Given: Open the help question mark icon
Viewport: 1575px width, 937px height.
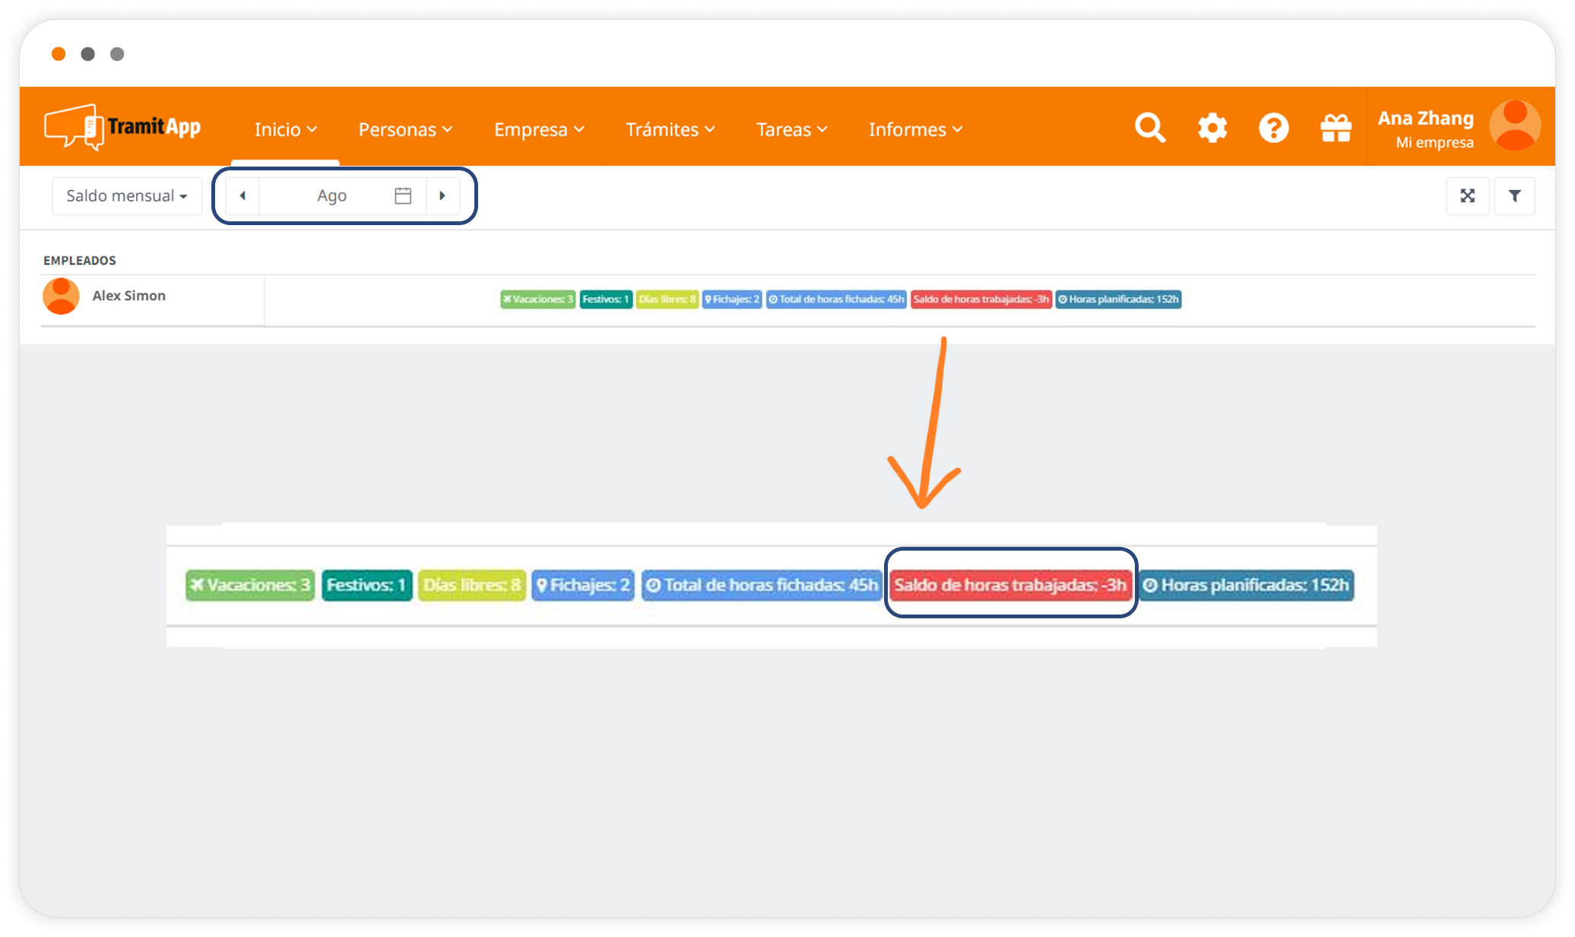Looking at the screenshot, I should (1273, 128).
